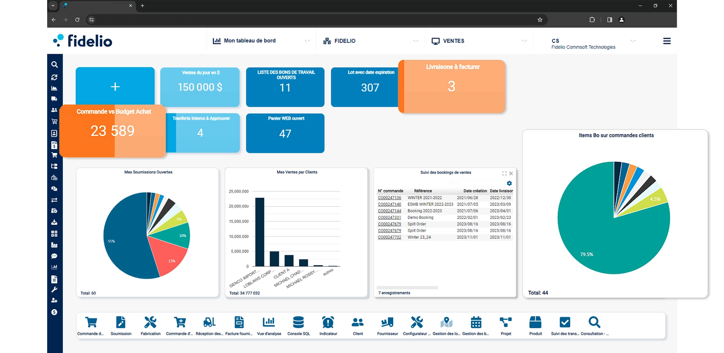
Task: Click the filter field in Suivi des bookings
Action: point(477,183)
